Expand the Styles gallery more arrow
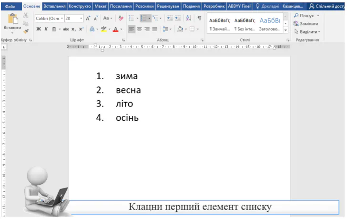The image size is (347, 219). (286, 30)
